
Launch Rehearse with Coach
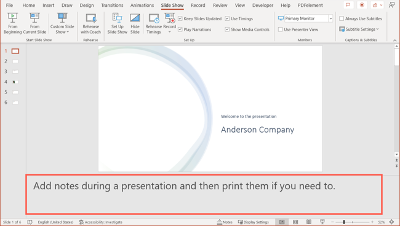(x=90, y=23)
